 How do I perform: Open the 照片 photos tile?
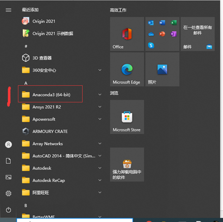pyautogui.click(x=162, y=69)
